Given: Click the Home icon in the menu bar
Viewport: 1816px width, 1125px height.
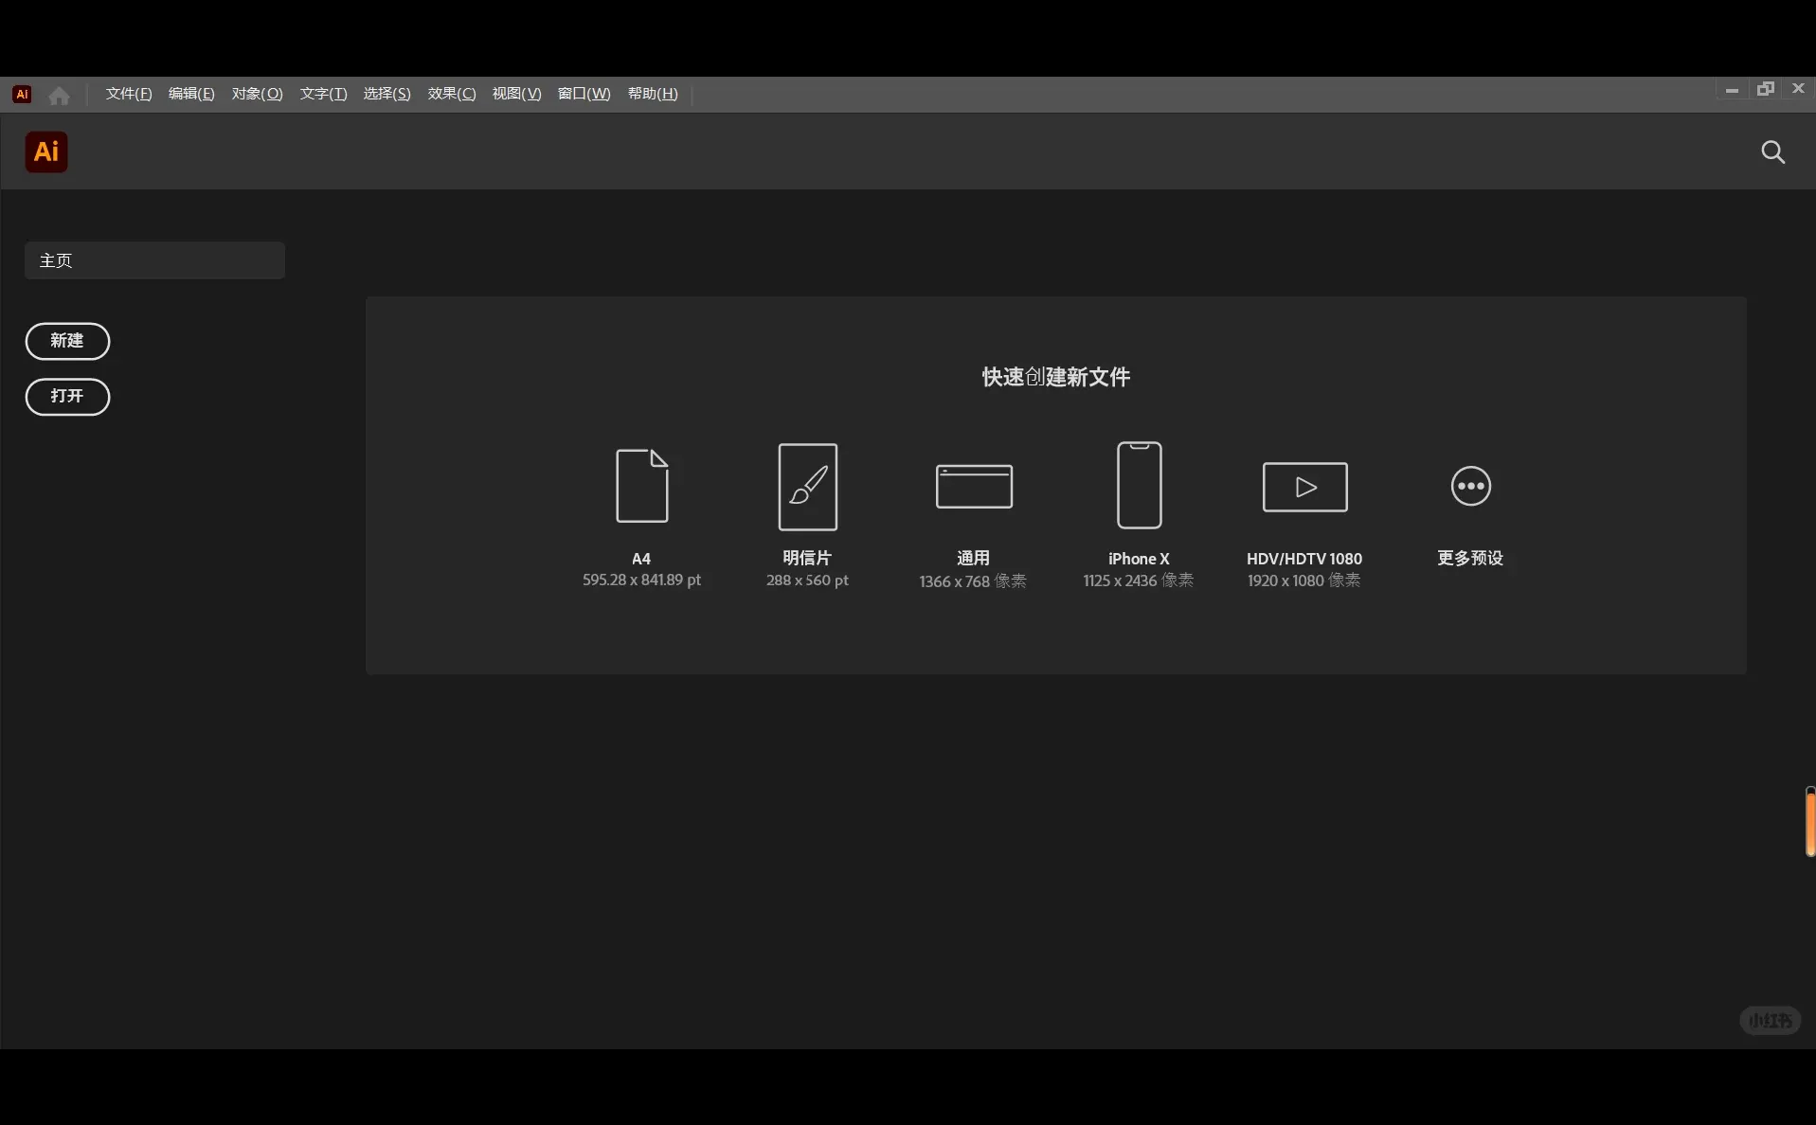Looking at the screenshot, I should 59,95.
